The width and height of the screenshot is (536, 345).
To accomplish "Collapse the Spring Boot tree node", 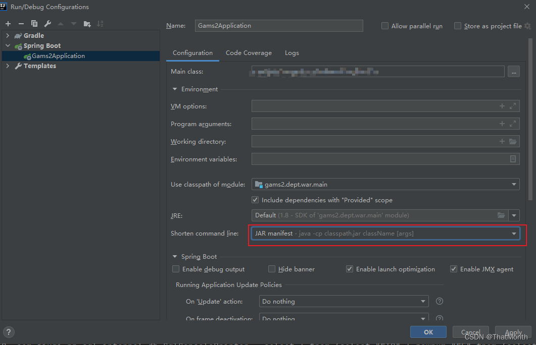I will tap(8, 45).
